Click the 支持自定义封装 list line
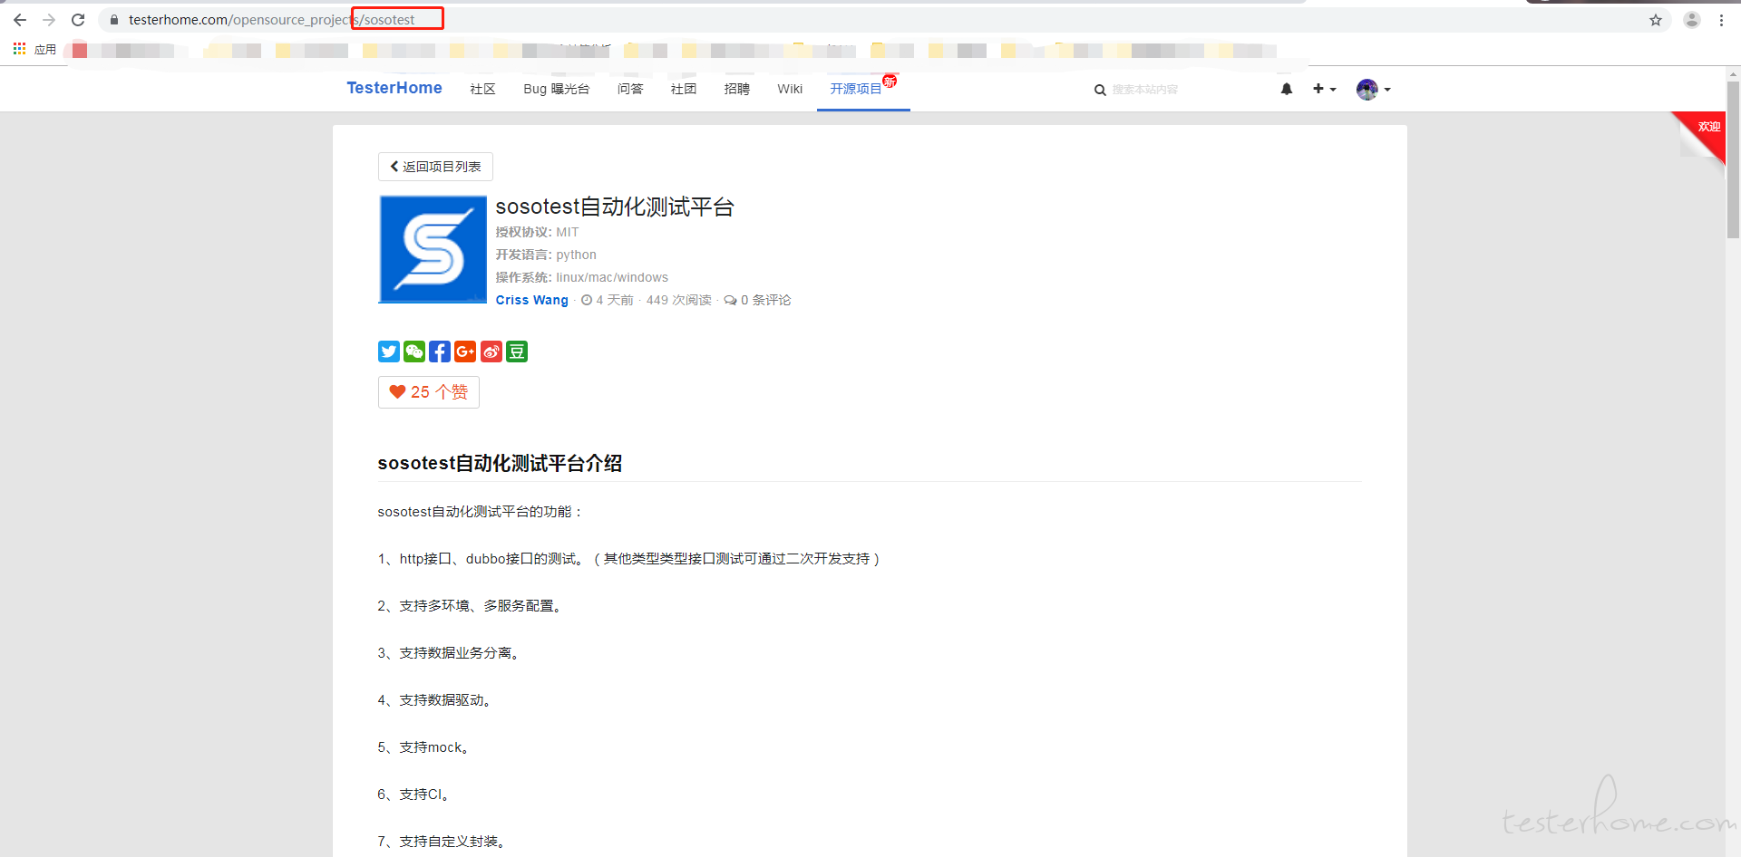Viewport: 1741px width, 857px height. point(443,842)
